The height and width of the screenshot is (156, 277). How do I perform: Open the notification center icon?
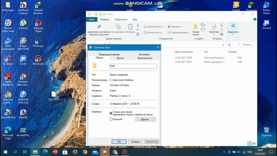pos(271,152)
